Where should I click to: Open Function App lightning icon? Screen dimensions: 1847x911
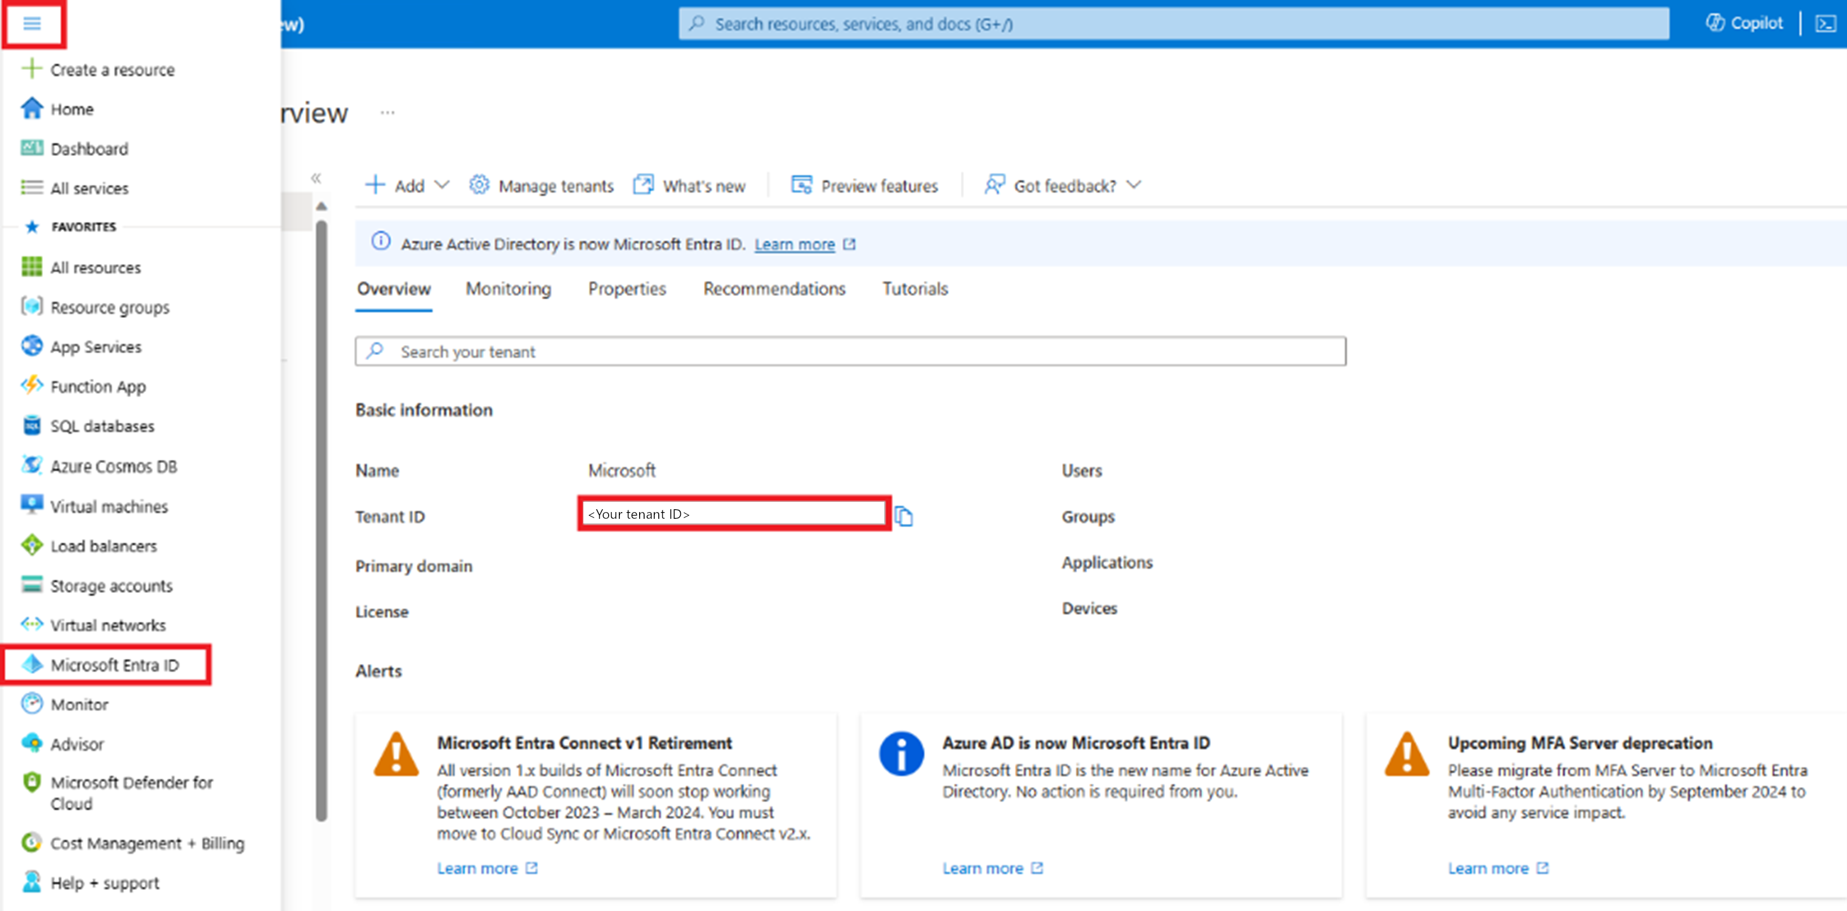(32, 386)
